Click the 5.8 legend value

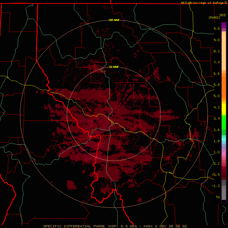217,85
